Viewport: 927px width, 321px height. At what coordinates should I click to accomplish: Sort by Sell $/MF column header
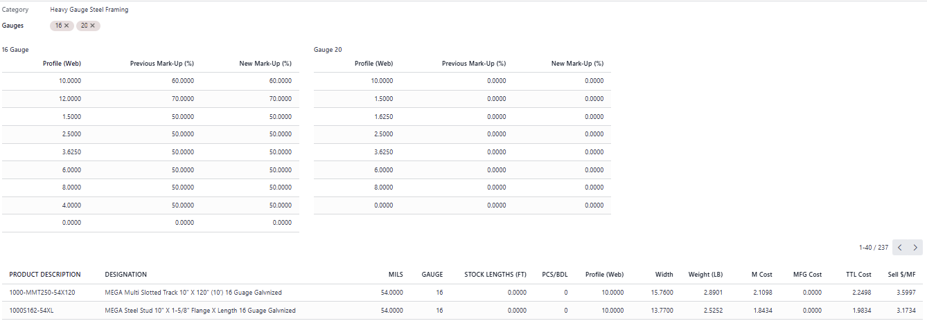click(x=902, y=275)
